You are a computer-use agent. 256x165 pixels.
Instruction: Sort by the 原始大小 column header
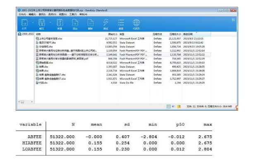pos(112,34)
